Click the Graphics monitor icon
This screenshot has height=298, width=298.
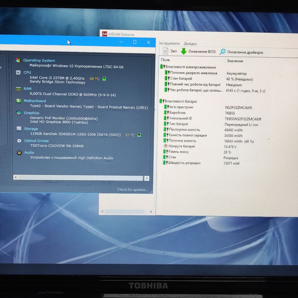(x=19, y=113)
